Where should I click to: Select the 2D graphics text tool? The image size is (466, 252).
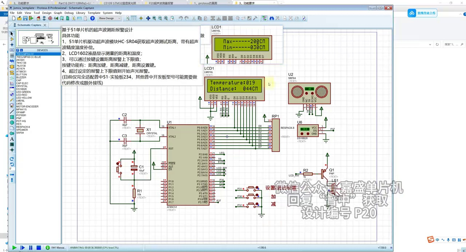(x=12, y=139)
